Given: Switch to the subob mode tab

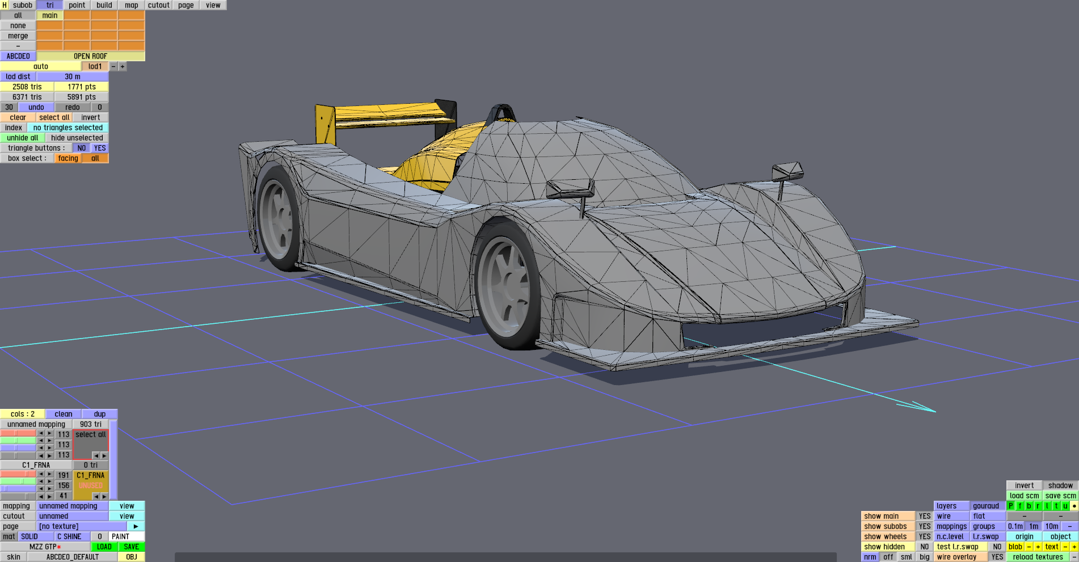Looking at the screenshot, I should [x=23, y=5].
